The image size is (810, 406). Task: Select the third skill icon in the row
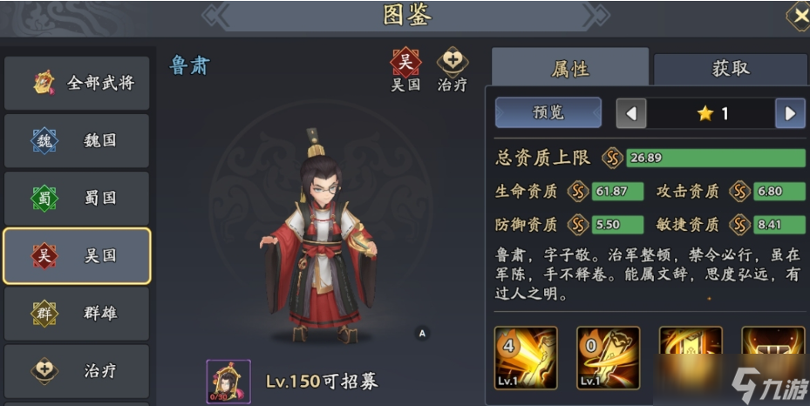pos(691,357)
